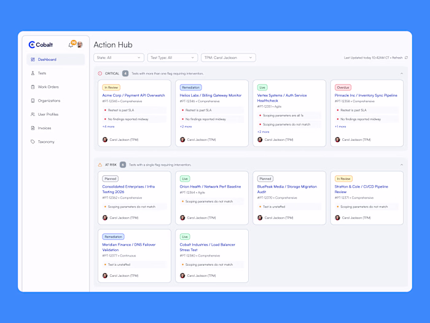The width and height of the screenshot is (430, 323).
Task: Click Live badge on Vertex Systems card
Action: pos(262,87)
